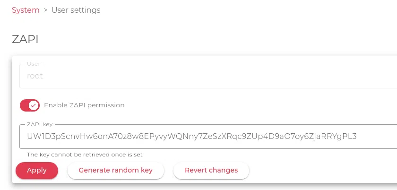Click the checkmark knob on the ZAPI toggle
This screenshot has height=190, width=397.
click(34, 105)
